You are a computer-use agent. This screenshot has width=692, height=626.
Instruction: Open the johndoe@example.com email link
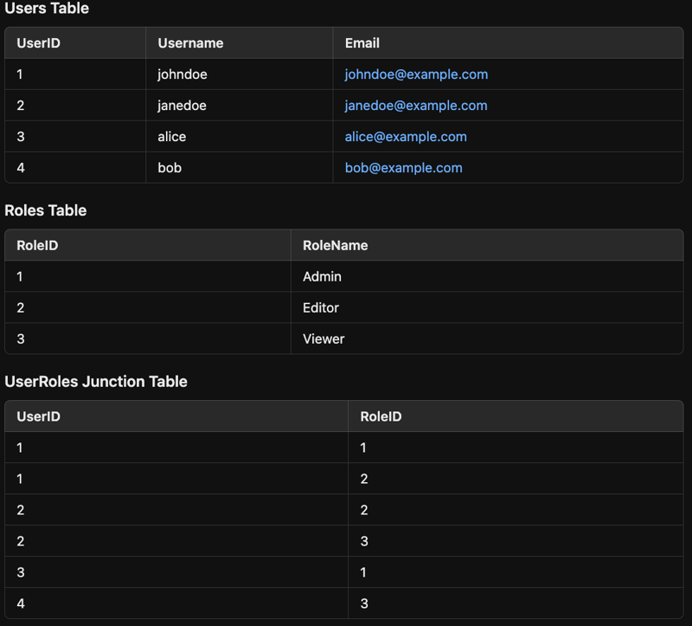coord(416,74)
